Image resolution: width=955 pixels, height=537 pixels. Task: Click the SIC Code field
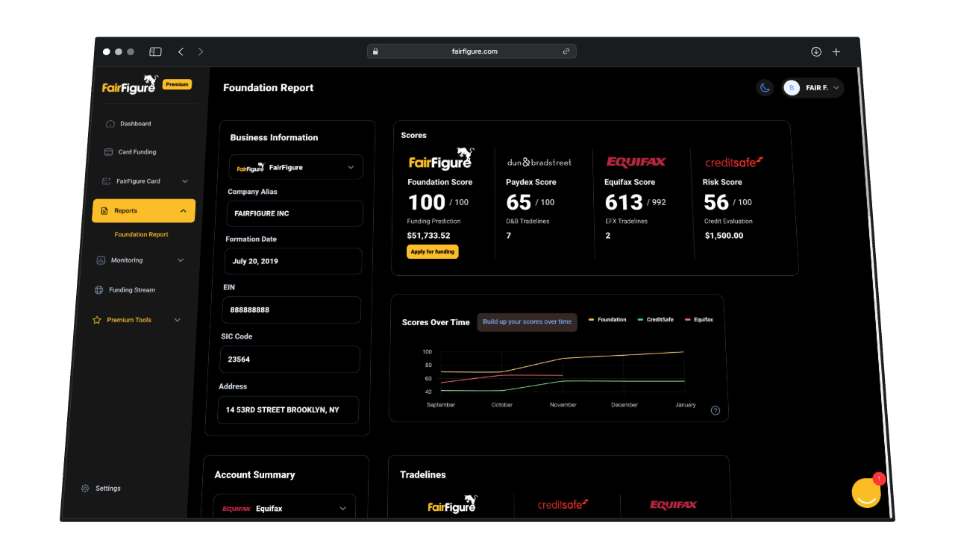click(289, 359)
